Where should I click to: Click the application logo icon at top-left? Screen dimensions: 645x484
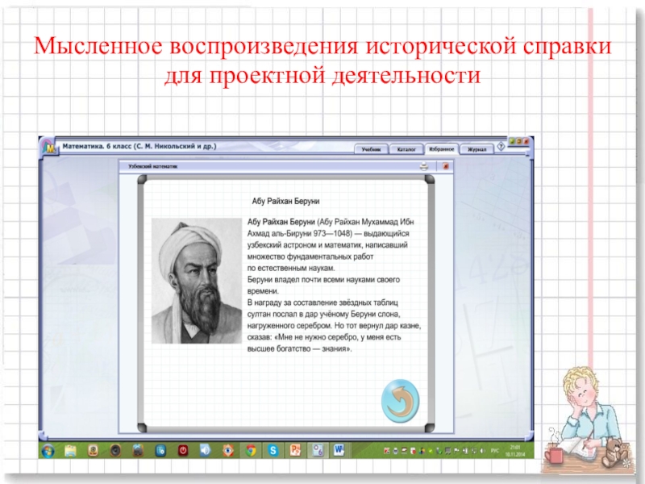pyautogui.click(x=51, y=147)
